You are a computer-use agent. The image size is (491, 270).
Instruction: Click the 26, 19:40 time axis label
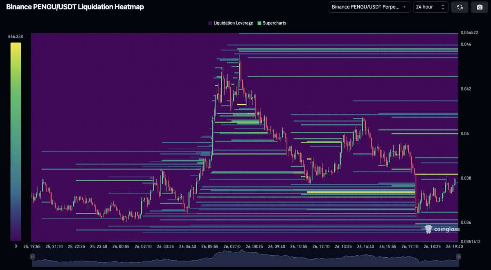pyautogui.click(x=454, y=247)
